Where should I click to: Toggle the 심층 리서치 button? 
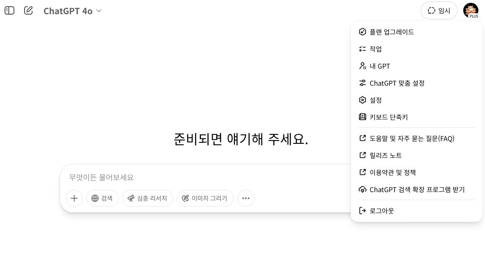tap(147, 198)
